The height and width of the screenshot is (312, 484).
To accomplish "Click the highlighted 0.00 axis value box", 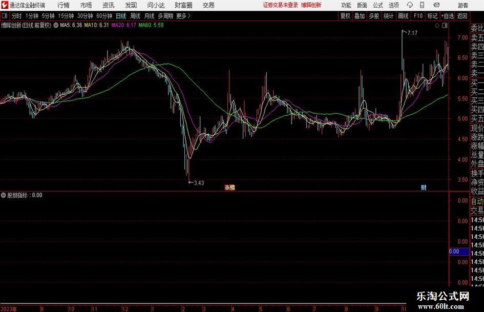I will pyautogui.click(x=459, y=252).
